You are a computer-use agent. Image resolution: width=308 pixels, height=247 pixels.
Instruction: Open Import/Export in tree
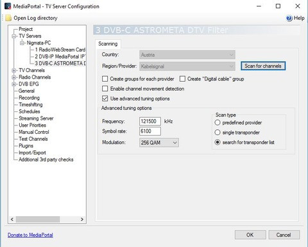32,152
